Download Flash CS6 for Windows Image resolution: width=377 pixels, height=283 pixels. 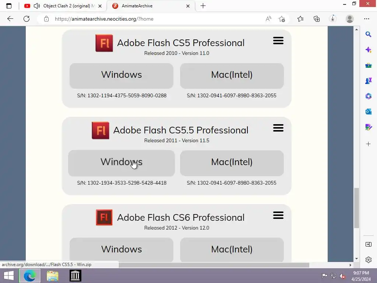pyautogui.click(x=121, y=249)
